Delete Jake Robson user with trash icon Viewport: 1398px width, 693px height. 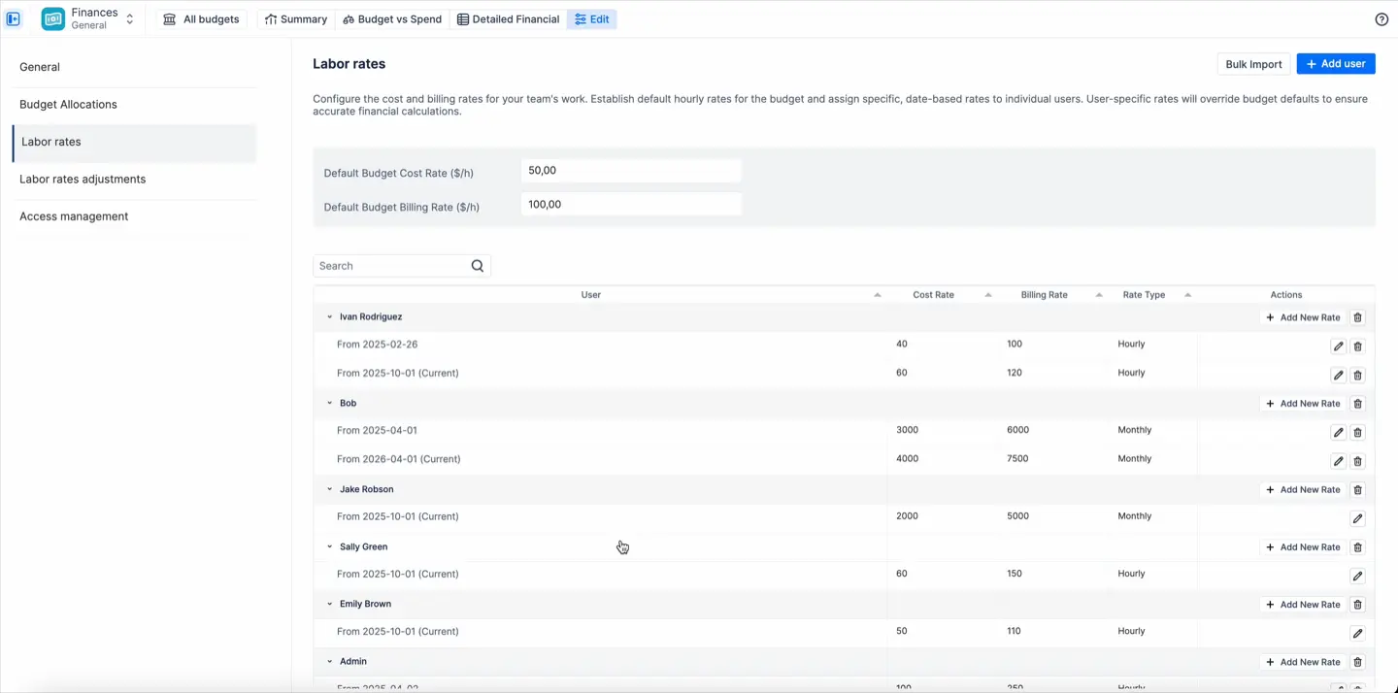tap(1358, 490)
